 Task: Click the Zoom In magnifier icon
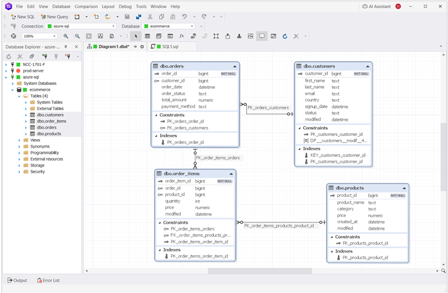(x=66, y=36)
